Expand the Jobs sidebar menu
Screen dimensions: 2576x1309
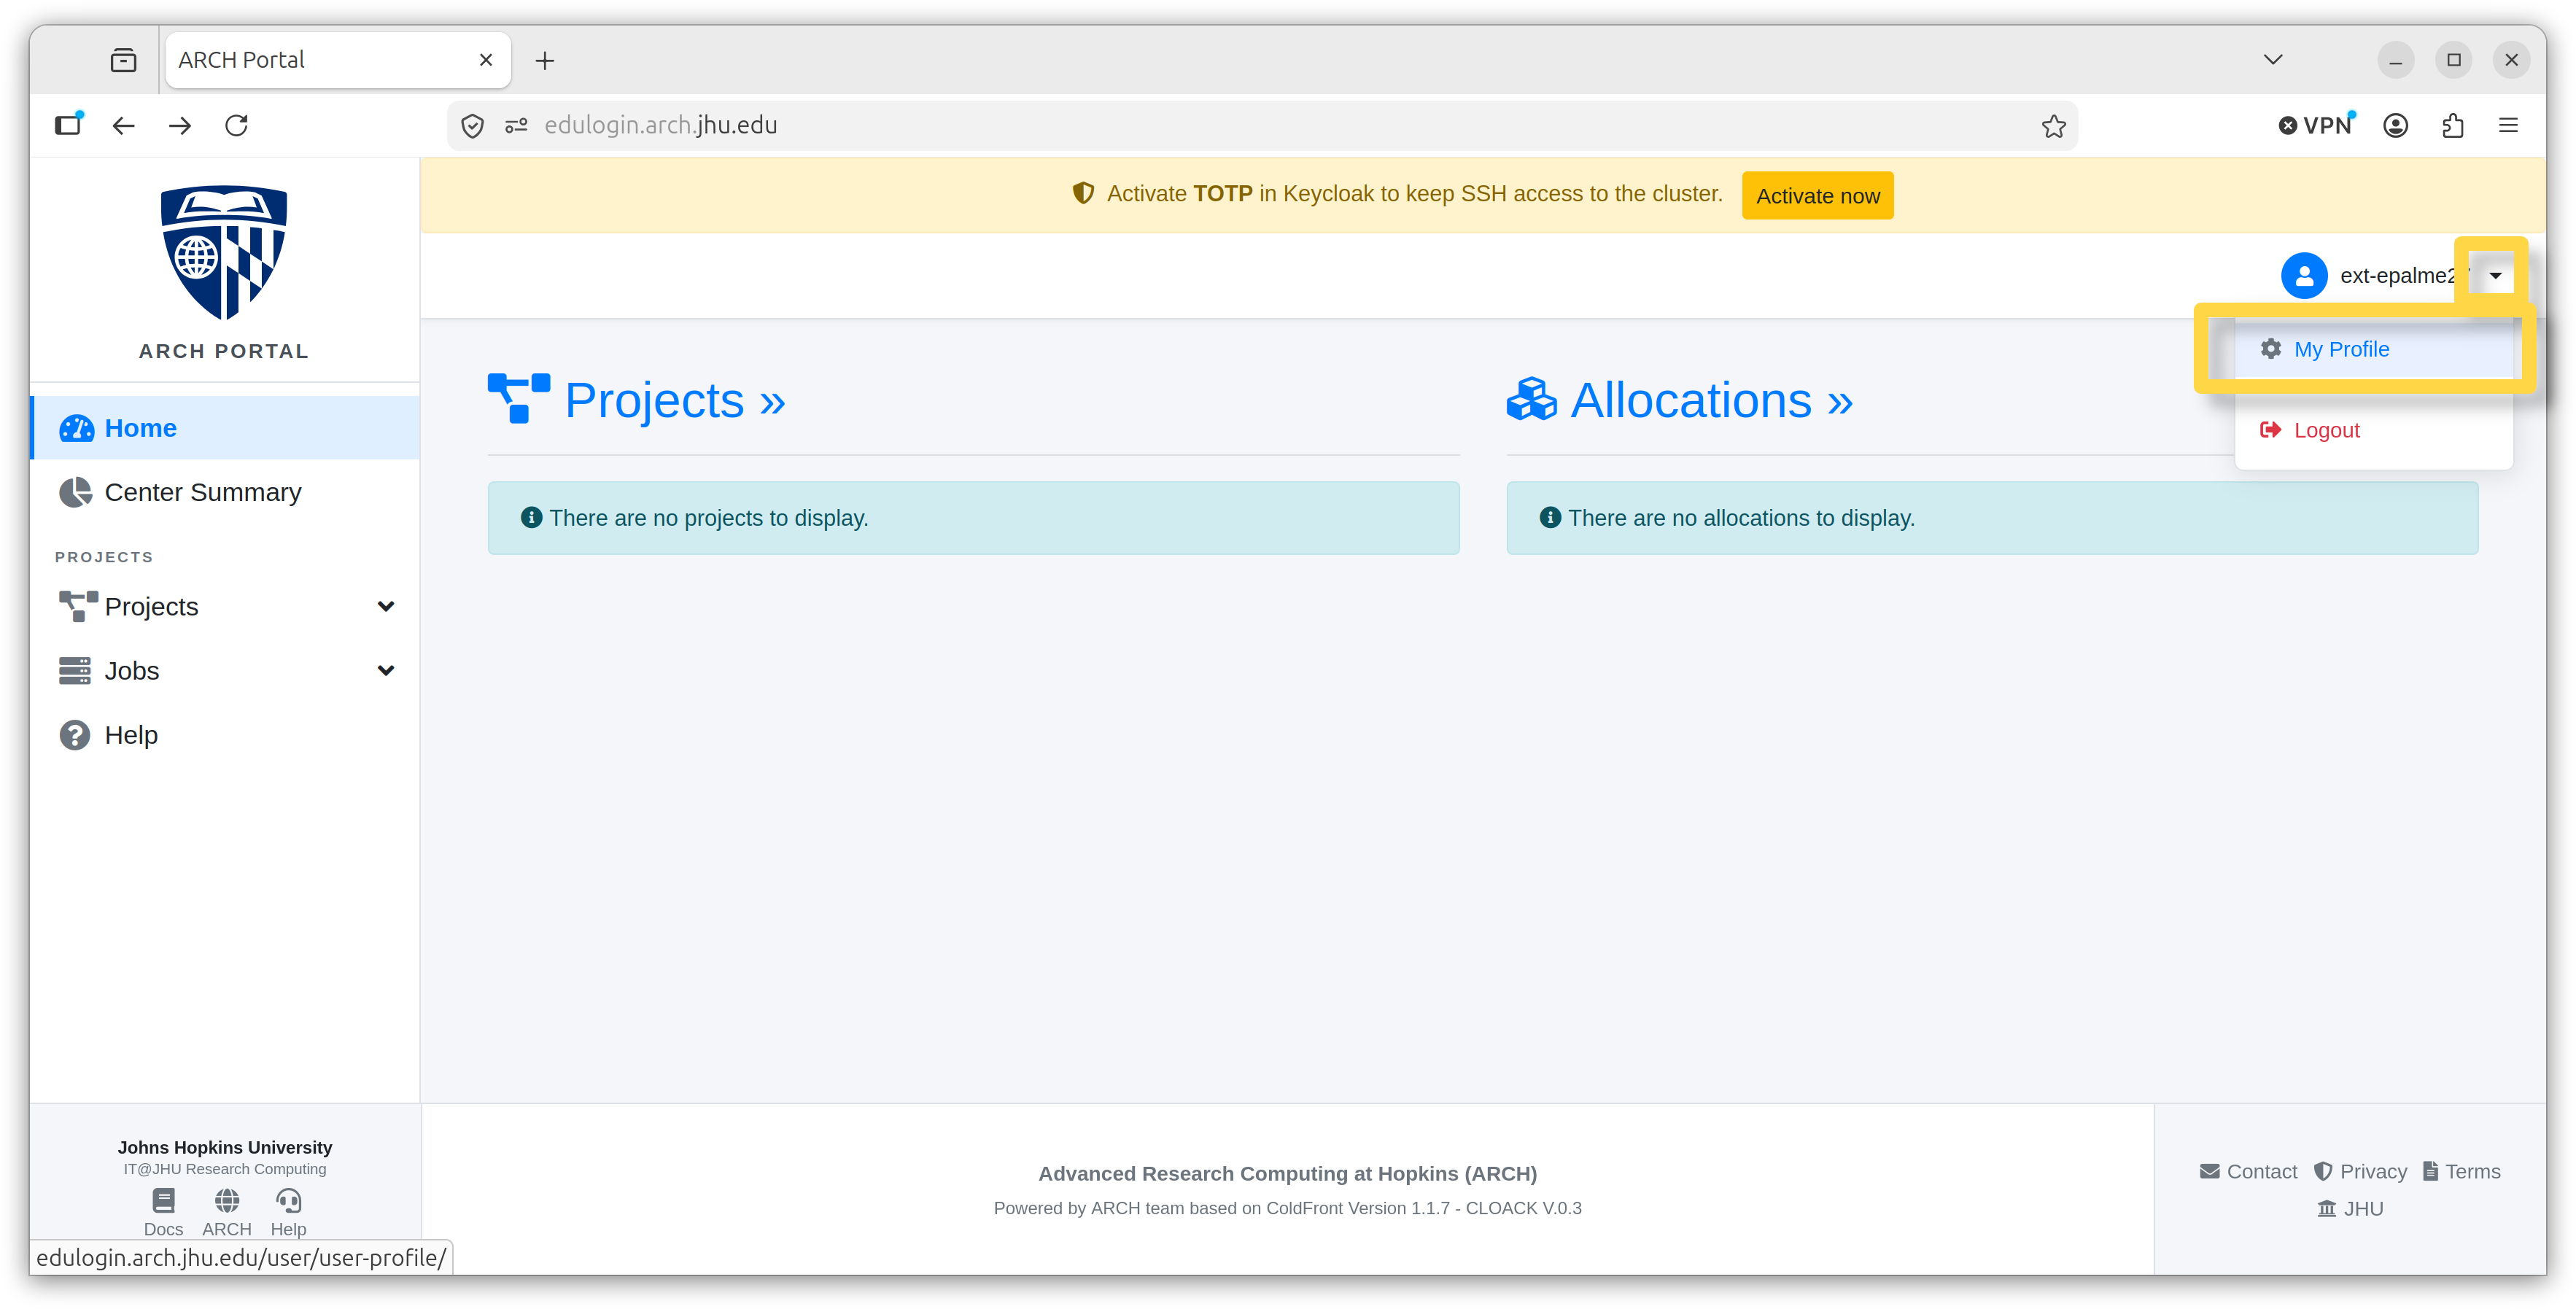click(x=226, y=671)
